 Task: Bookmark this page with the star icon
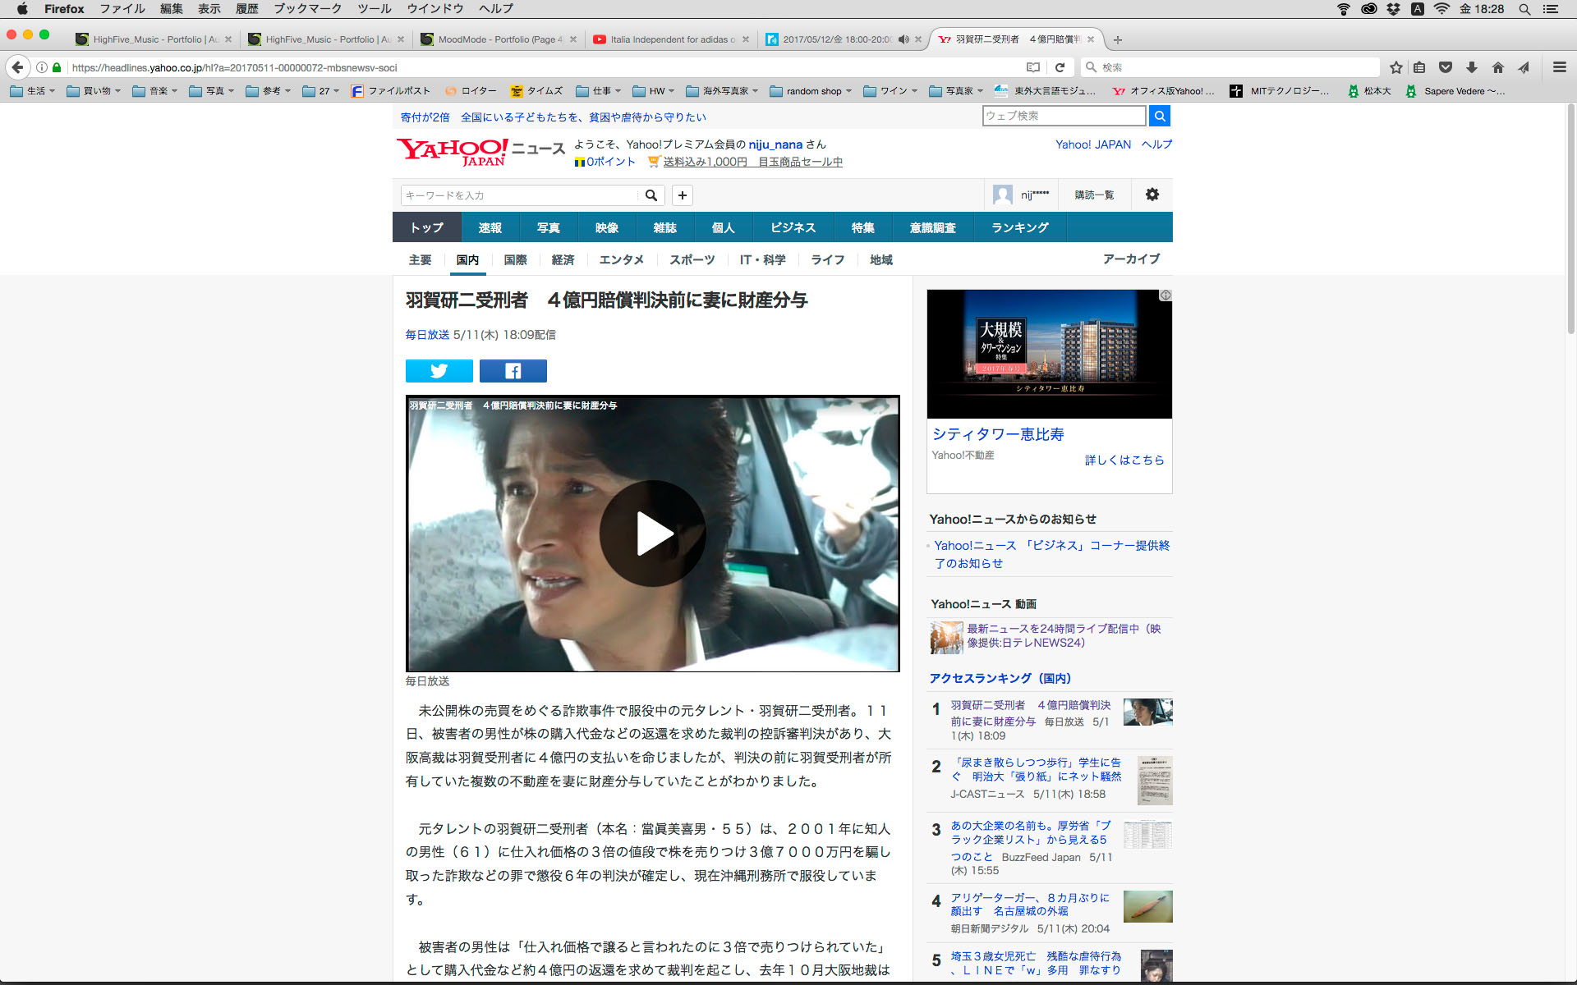1395,67
